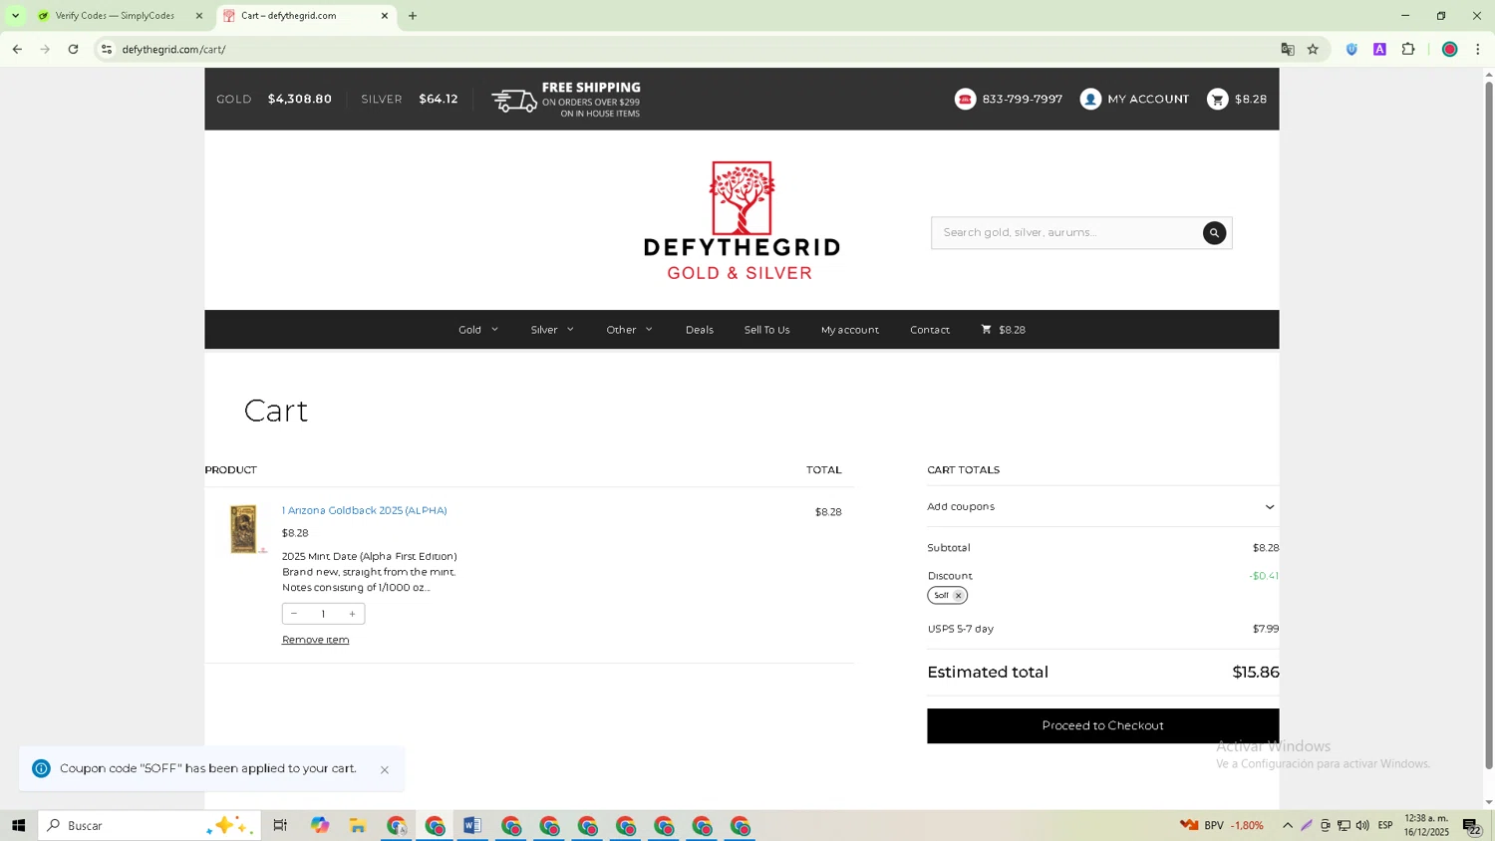Open File Explorer from taskbar
Image resolution: width=1495 pixels, height=841 pixels.
point(358,826)
